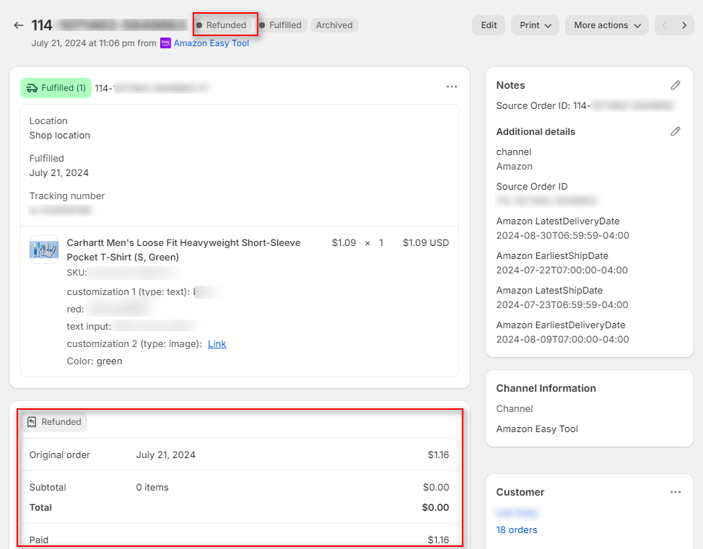Open the Print dropdown

tap(534, 25)
